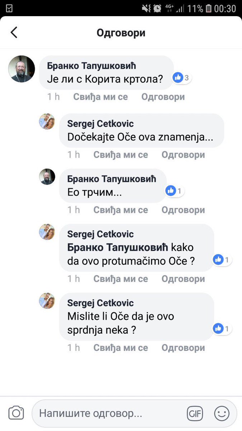The image size is (242, 431).
Task: Type in 'Напишите одговор...' field
Action: (108, 413)
